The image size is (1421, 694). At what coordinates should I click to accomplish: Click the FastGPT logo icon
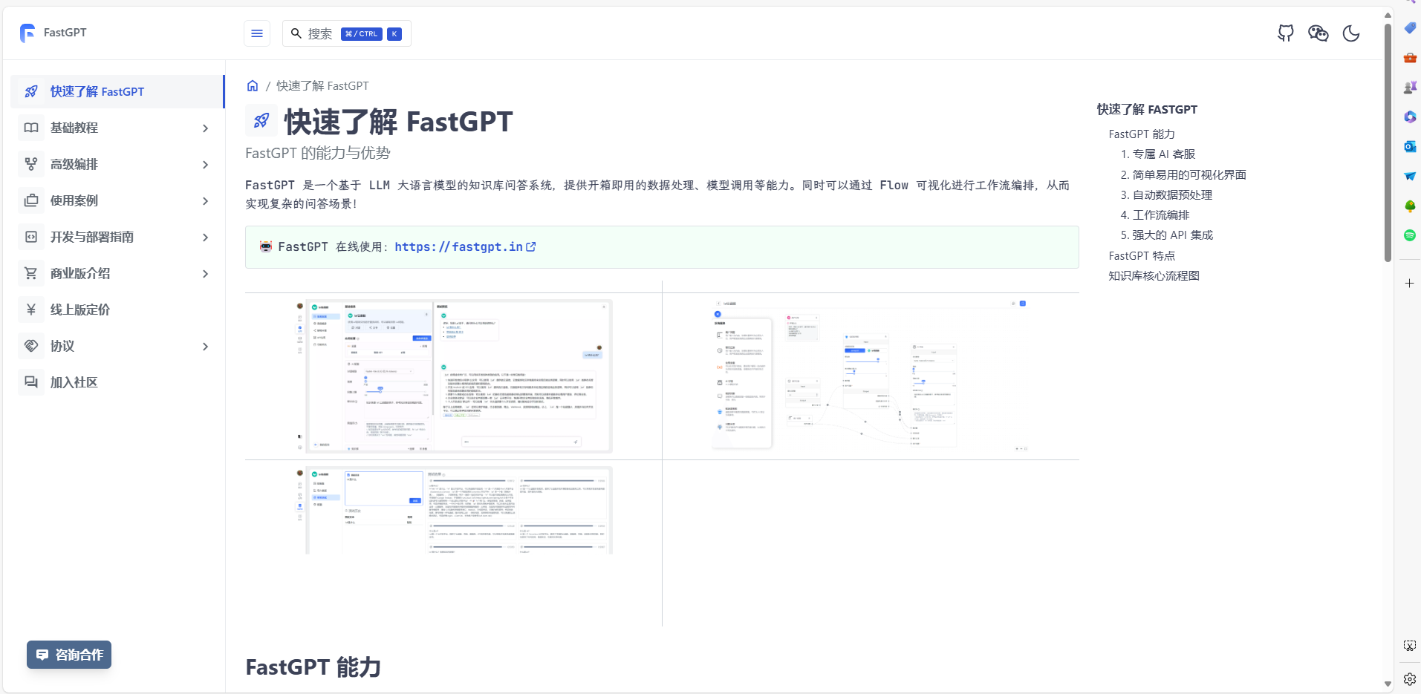[x=27, y=33]
